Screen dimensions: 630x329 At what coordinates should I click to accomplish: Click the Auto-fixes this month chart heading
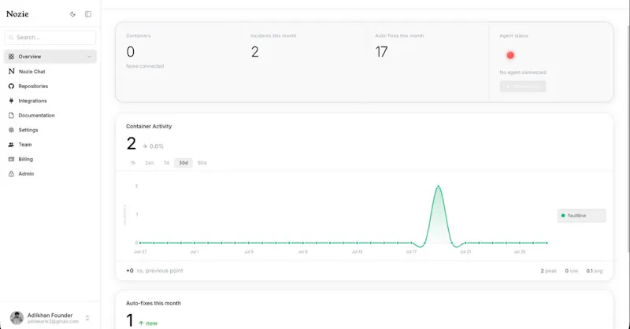[x=154, y=303]
